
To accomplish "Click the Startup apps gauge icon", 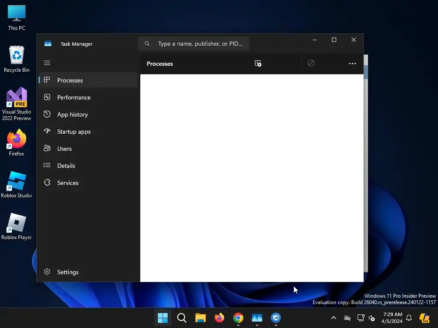I will pos(47,131).
